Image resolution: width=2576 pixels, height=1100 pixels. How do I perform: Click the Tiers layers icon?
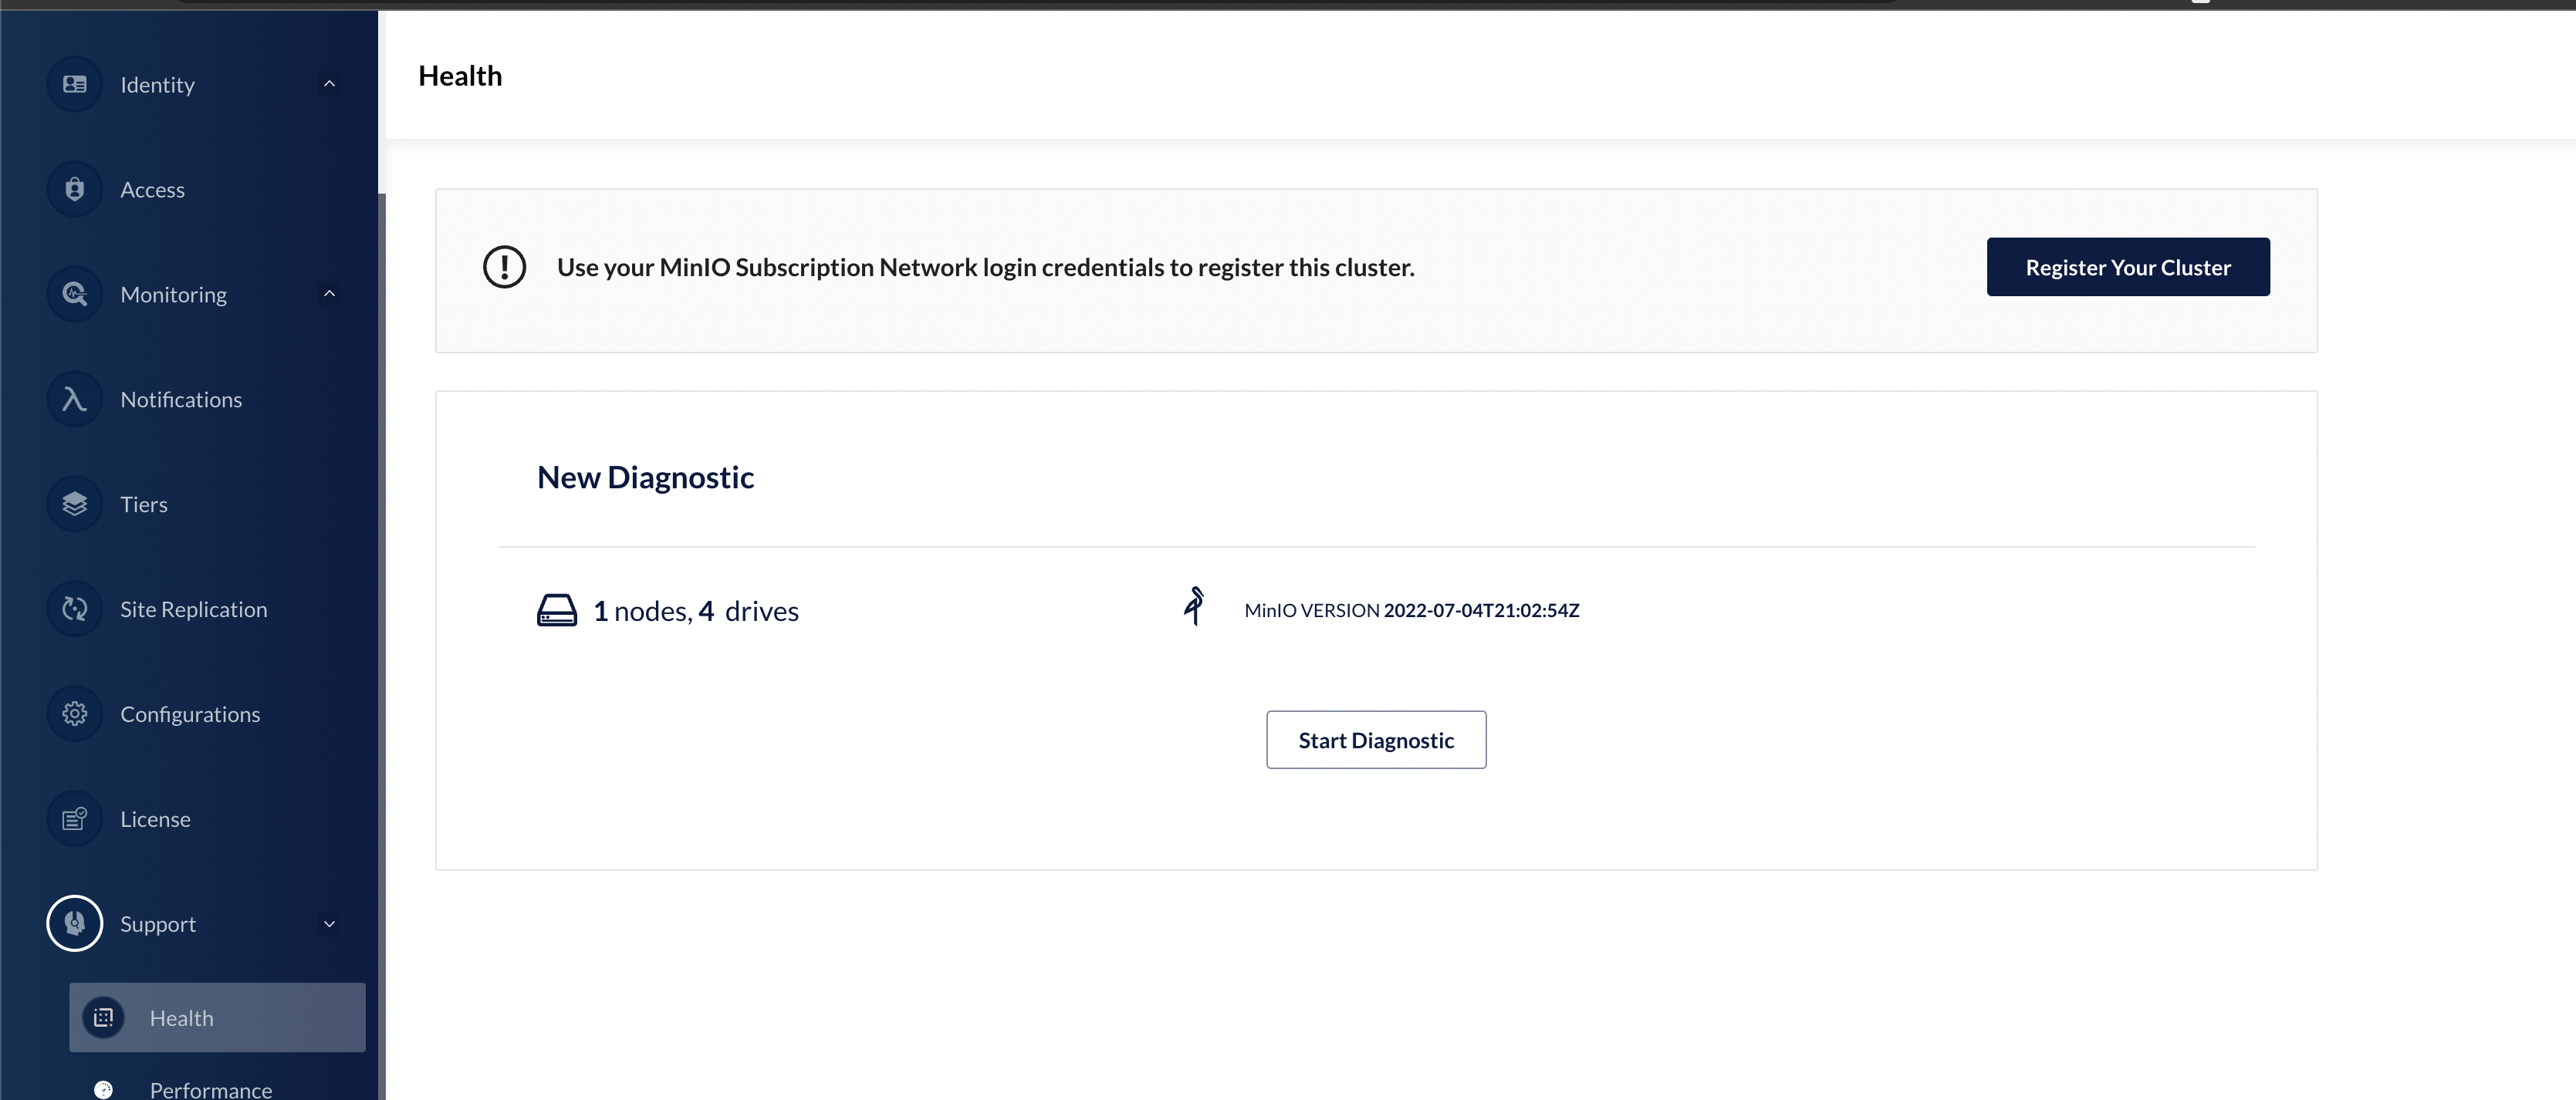[75, 504]
